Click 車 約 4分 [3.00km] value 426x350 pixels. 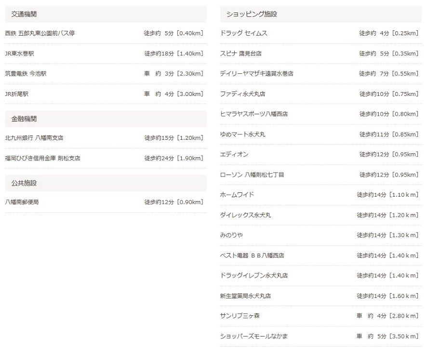click(173, 94)
